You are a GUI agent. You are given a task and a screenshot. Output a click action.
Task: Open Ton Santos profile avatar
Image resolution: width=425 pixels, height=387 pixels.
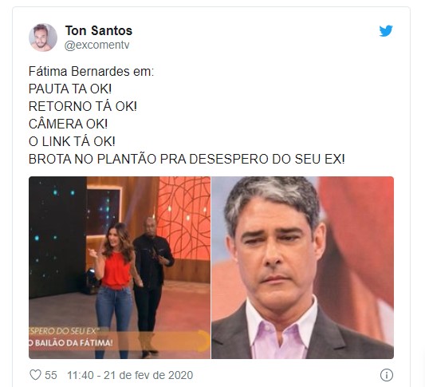tap(43, 38)
